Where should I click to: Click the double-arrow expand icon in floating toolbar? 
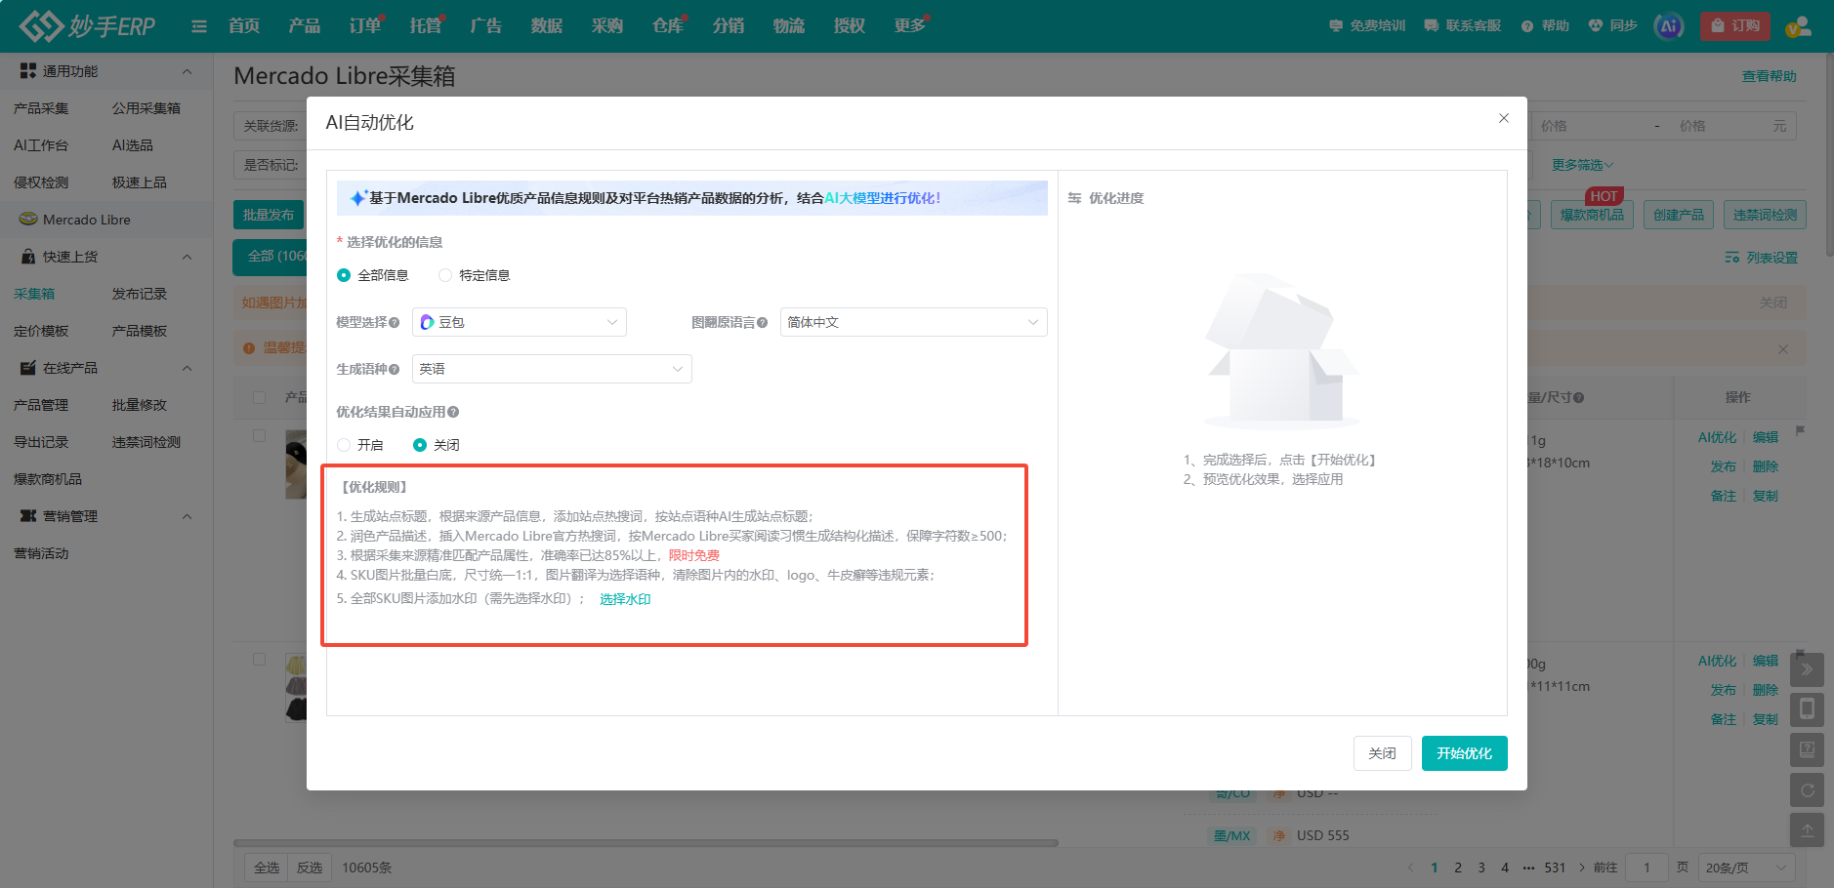(1807, 669)
